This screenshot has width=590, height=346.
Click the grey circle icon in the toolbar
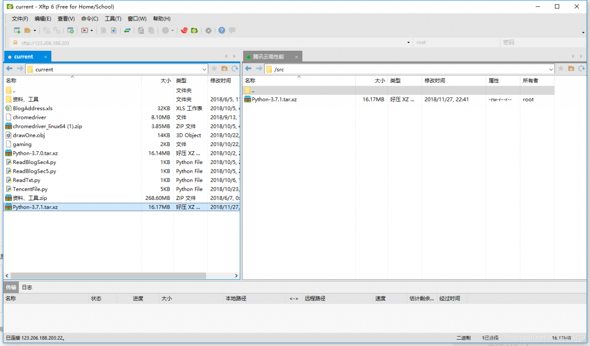pos(165,30)
